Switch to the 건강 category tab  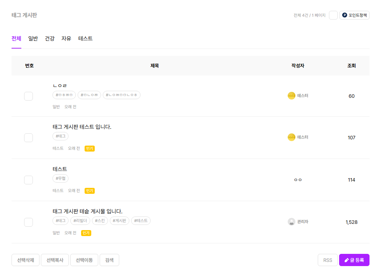(x=50, y=38)
